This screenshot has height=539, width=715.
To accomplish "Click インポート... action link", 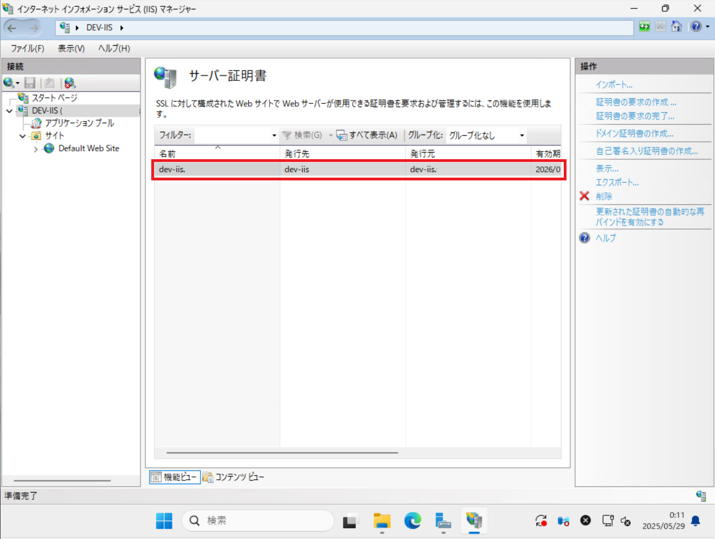I will [614, 85].
